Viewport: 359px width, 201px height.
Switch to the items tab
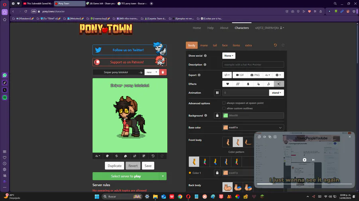click(x=236, y=45)
